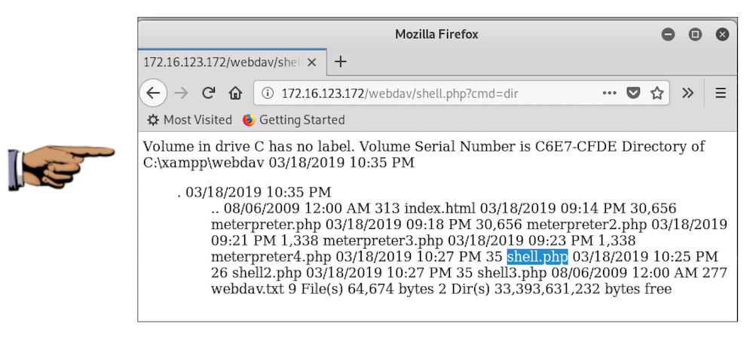756x345 pixels.
Task: Close the Mozilla Firefox window
Action: (722, 35)
